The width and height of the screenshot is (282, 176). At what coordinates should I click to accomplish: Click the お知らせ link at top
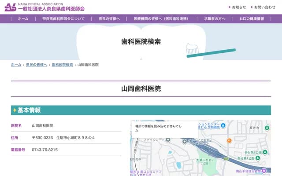239,7
